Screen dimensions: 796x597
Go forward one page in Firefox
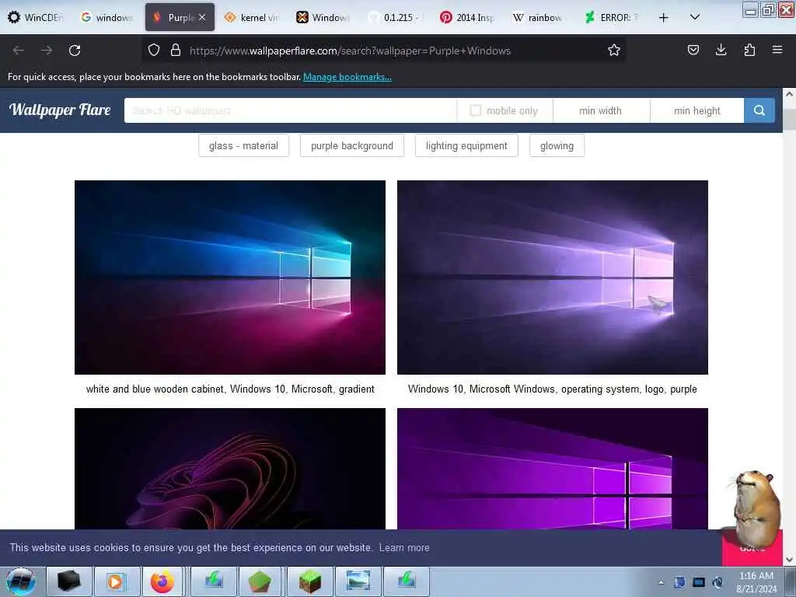coord(47,51)
